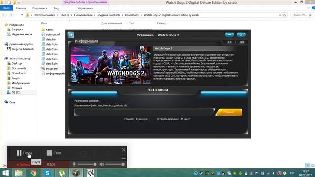Screen dimensions: 315x177
Task: Open Google Chrome from the taskbar
Action: [x=33, y=173]
